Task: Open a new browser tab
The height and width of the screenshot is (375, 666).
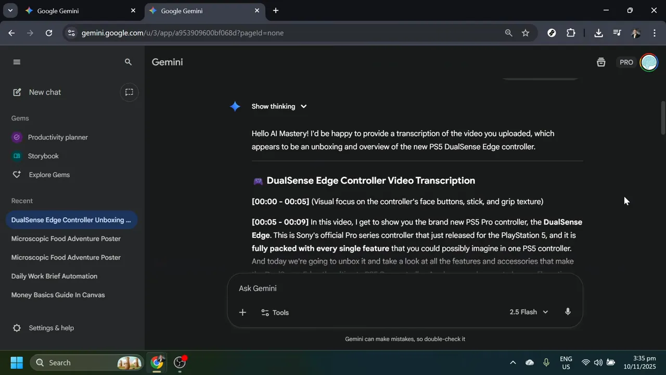Action: click(x=276, y=10)
